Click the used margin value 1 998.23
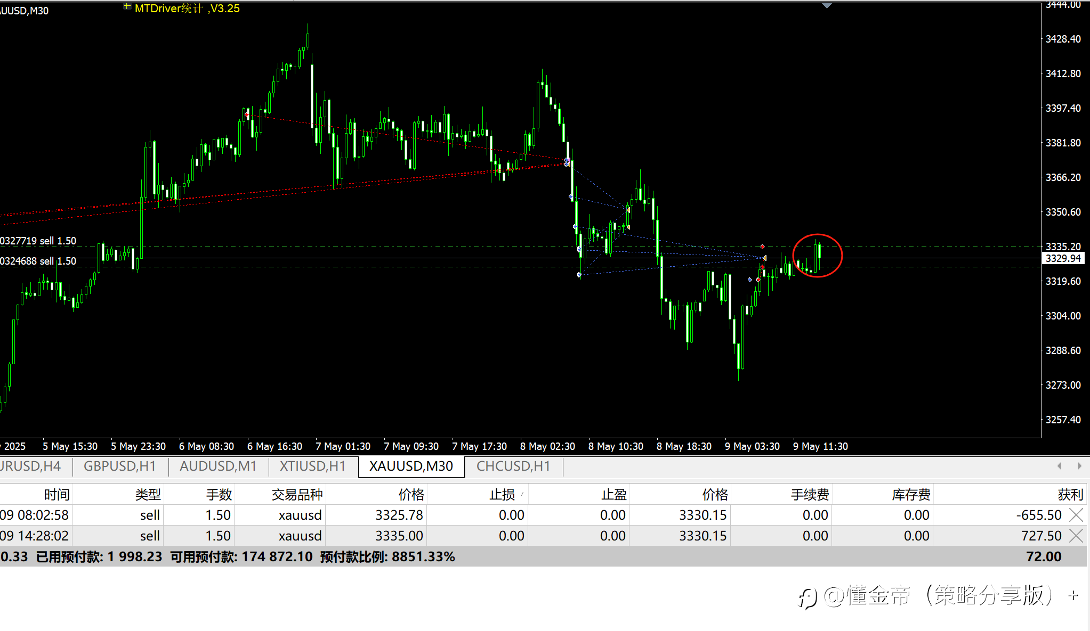Image resolution: width=1090 pixels, height=631 pixels. [x=135, y=556]
